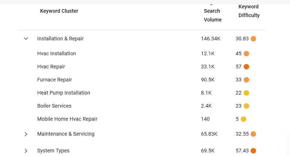Open the Heat Pump Installation keyword
Viewport: 290px width, 156px height.
coord(63,93)
